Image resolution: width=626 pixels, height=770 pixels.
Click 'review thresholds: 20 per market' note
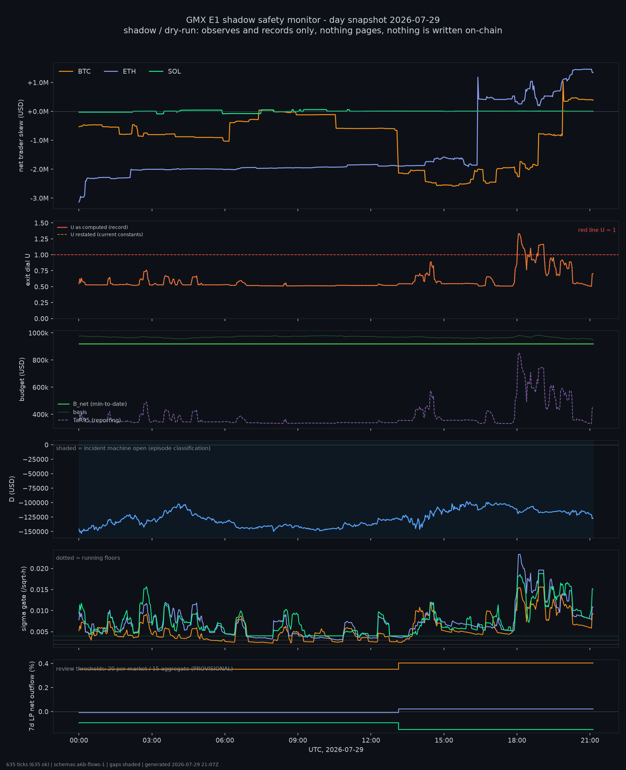(x=144, y=669)
